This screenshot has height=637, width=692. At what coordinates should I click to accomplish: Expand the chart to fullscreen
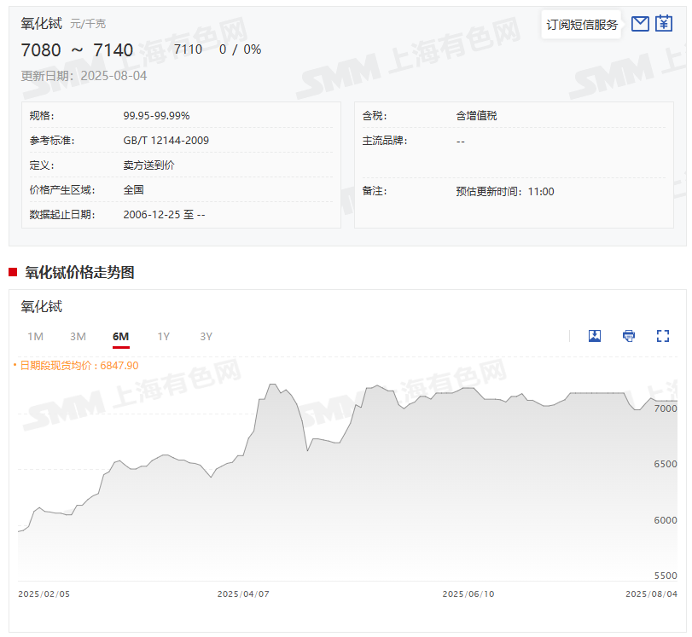coord(663,336)
